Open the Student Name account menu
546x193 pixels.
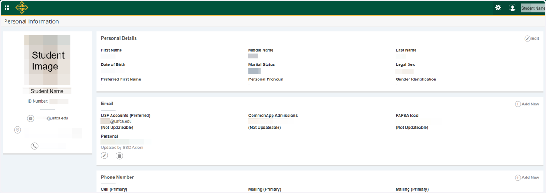coord(533,8)
